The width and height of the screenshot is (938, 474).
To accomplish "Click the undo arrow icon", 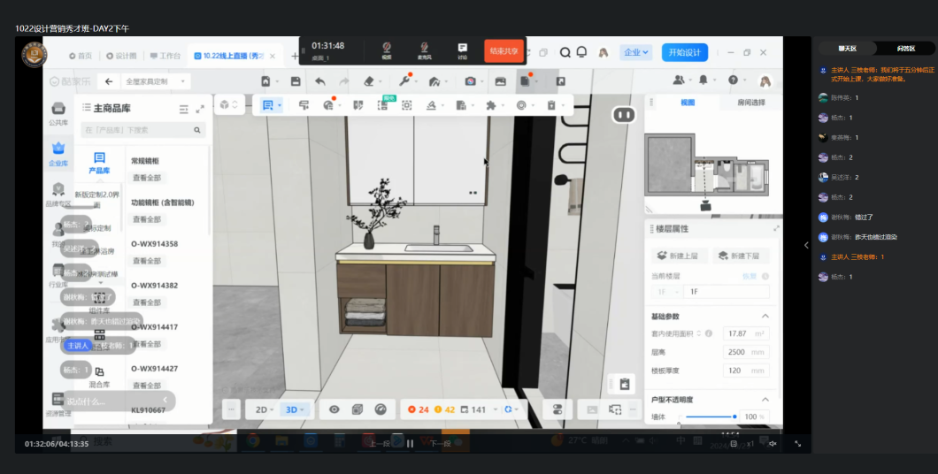I will click(319, 81).
